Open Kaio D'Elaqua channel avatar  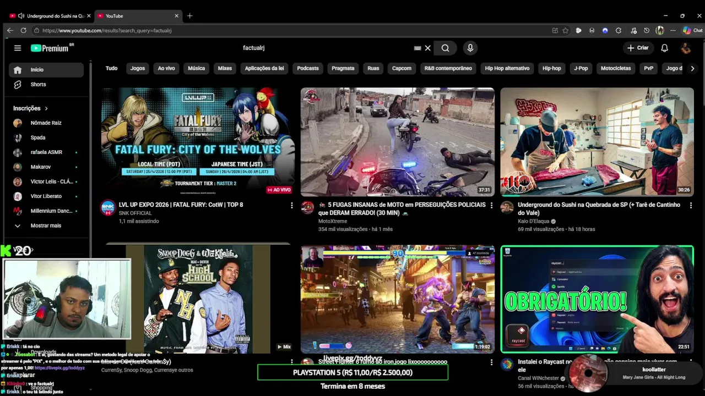[x=507, y=207]
